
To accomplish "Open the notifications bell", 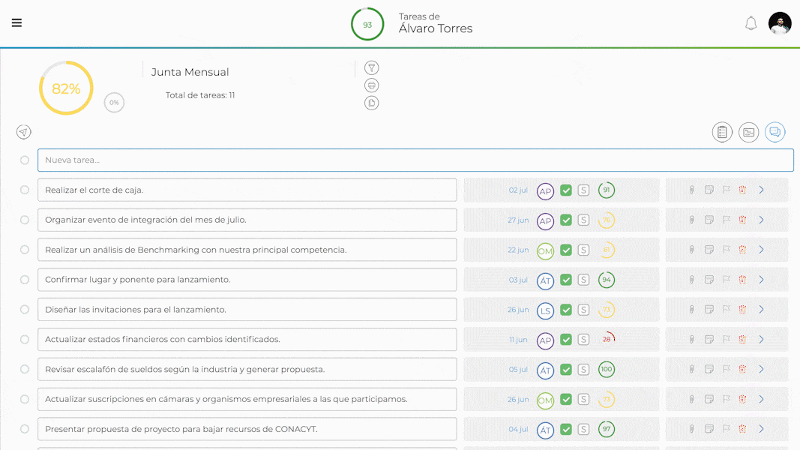I will coord(751,23).
